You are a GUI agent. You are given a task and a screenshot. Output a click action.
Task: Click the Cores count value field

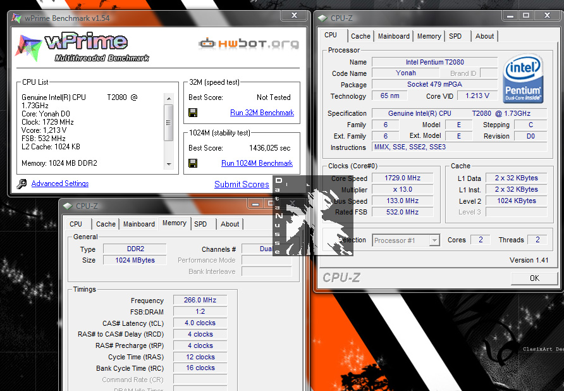[481, 240]
